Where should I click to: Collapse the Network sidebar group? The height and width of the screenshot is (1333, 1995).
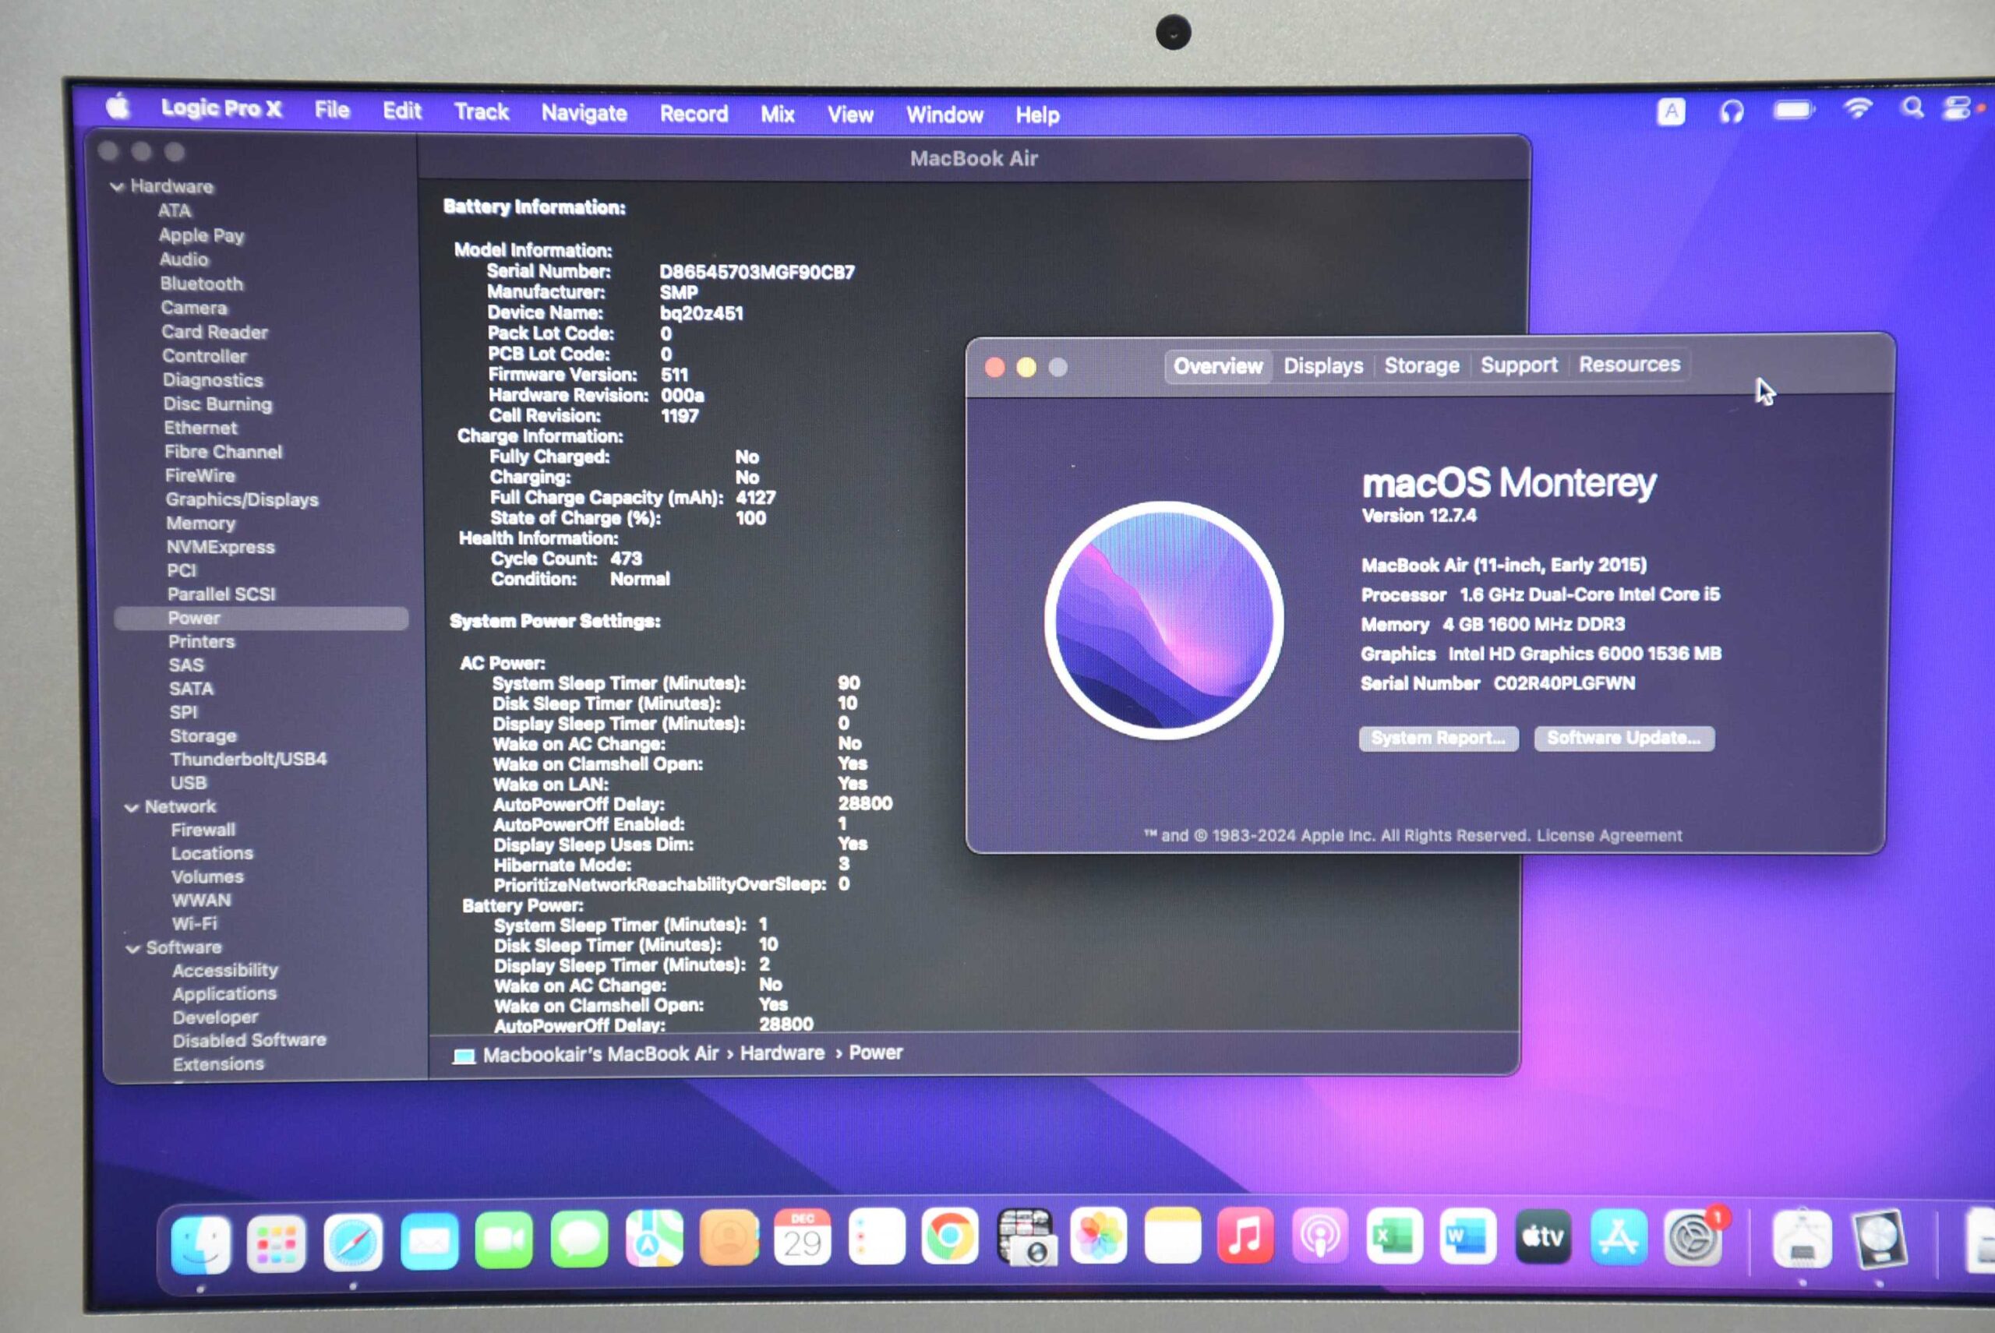(x=132, y=808)
